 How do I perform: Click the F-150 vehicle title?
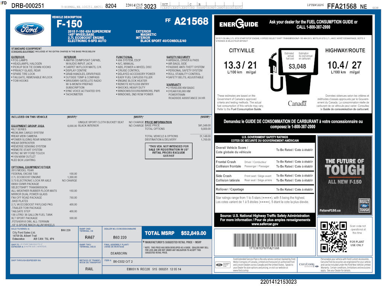pyautogui.click(x=69, y=24)
